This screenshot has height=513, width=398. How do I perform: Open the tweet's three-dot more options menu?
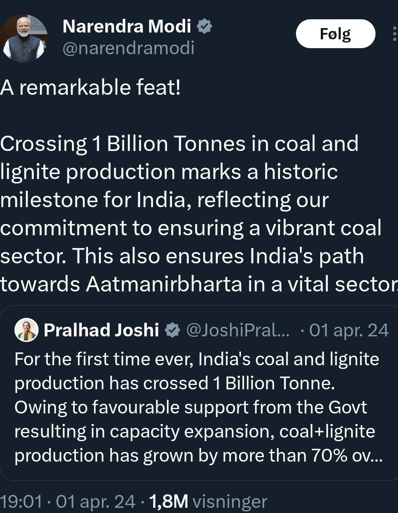click(394, 34)
